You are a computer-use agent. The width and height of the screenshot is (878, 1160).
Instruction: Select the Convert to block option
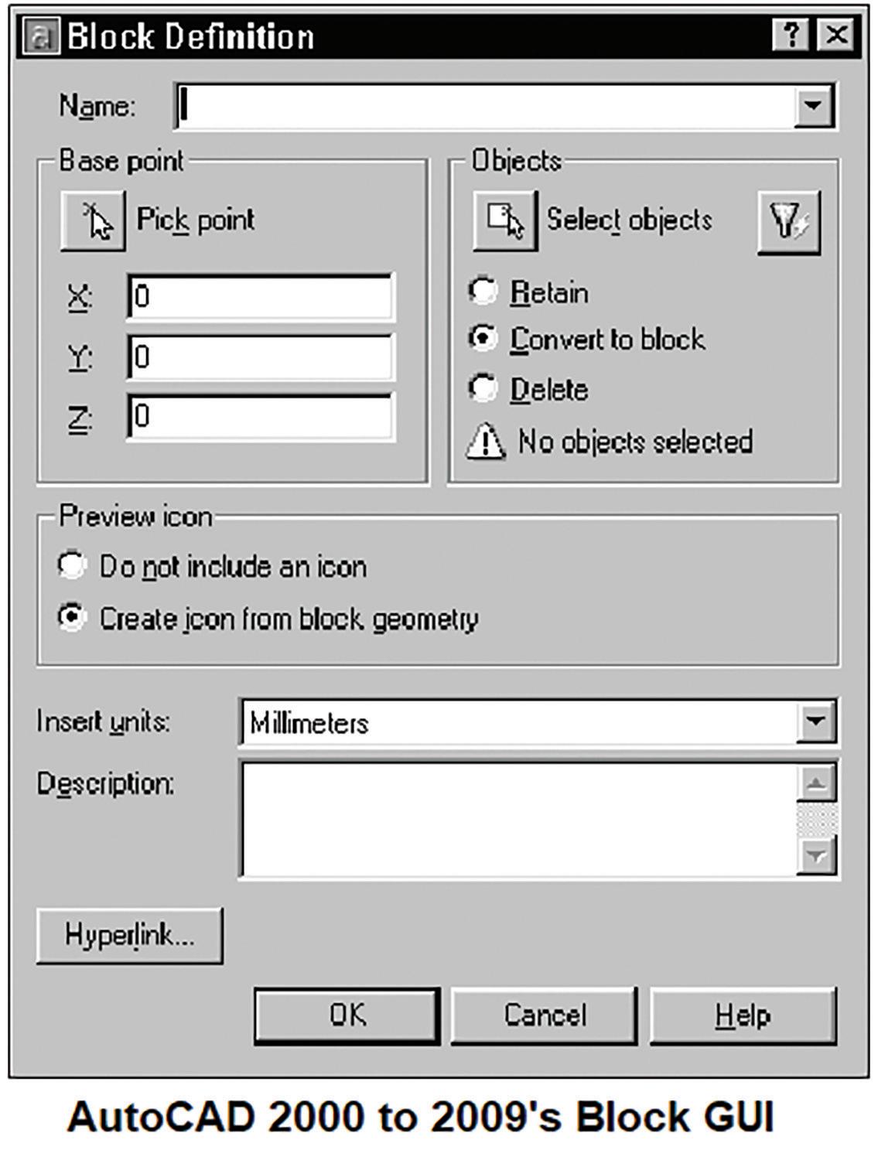tap(483, 339)
